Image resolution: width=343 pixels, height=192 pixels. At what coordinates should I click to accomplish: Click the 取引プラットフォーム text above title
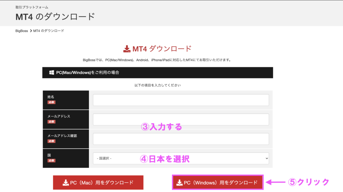[32, 7]
